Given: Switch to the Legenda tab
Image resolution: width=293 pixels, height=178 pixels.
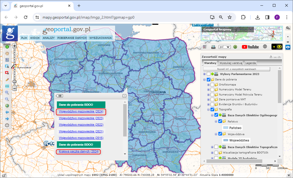Looking at the screenshot, I should coord(250,63).
